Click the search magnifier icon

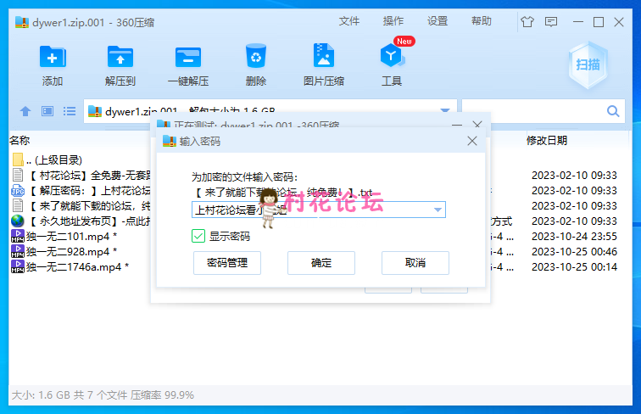tap(613, 111)
